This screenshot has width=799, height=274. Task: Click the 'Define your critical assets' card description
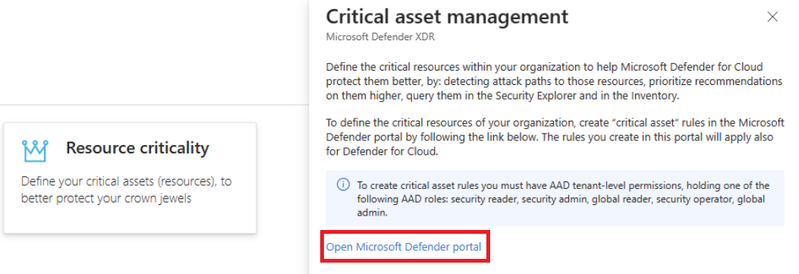coord(127,190)
